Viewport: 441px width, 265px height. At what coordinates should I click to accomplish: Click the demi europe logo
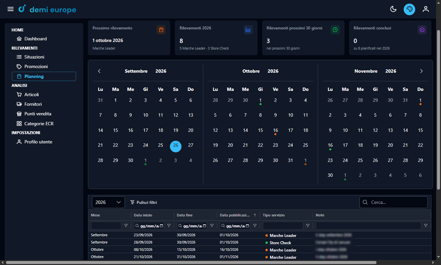coord(47,9)
